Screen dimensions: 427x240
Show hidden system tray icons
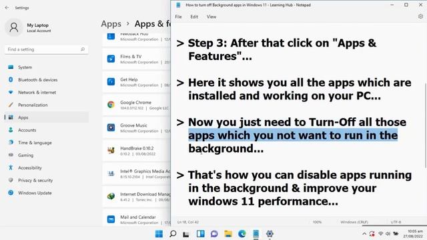click(364, 234)
